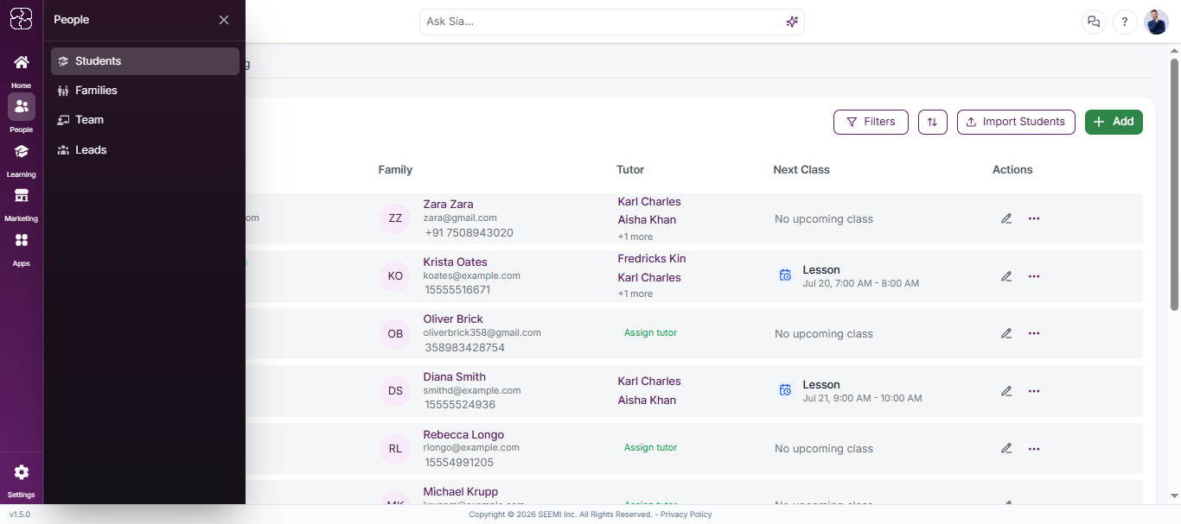Select Team in People menu
This screenshot has height=524, width=1181.
pyautogui.click(x=145, y=120)
